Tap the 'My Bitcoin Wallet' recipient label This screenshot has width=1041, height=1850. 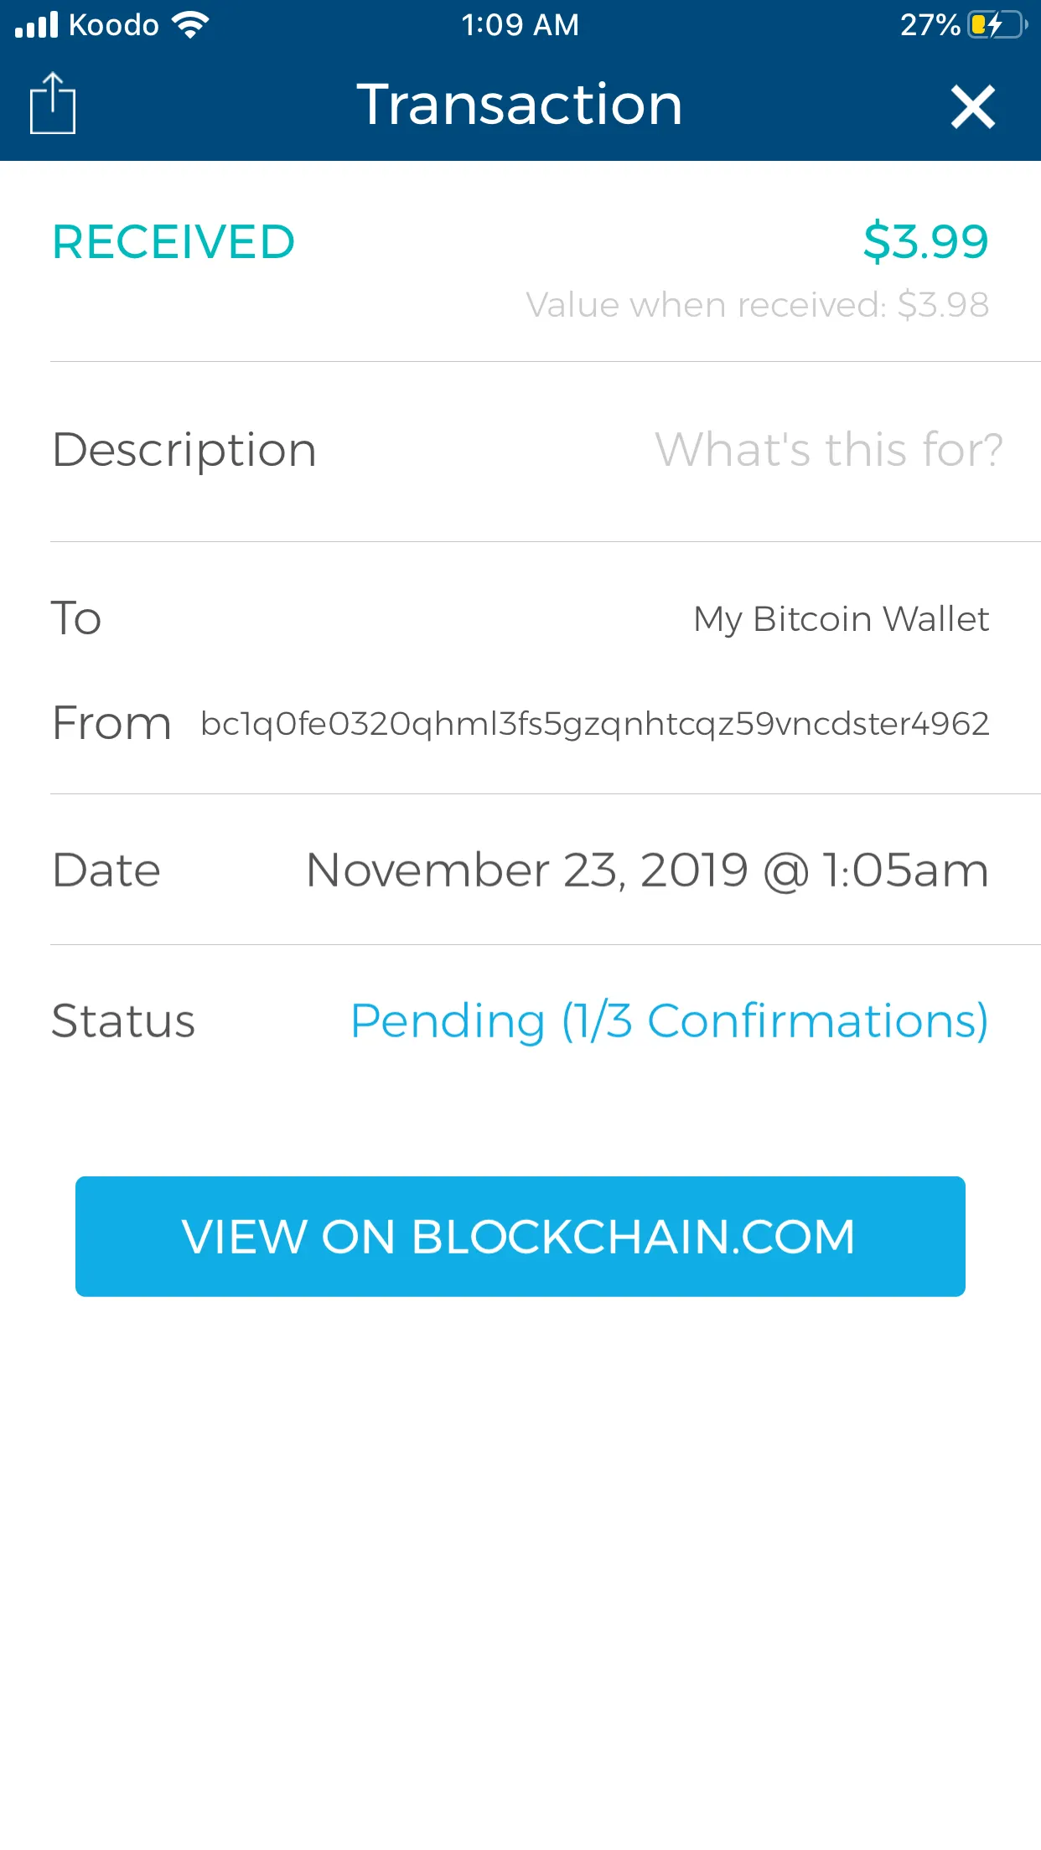[841, 619]
